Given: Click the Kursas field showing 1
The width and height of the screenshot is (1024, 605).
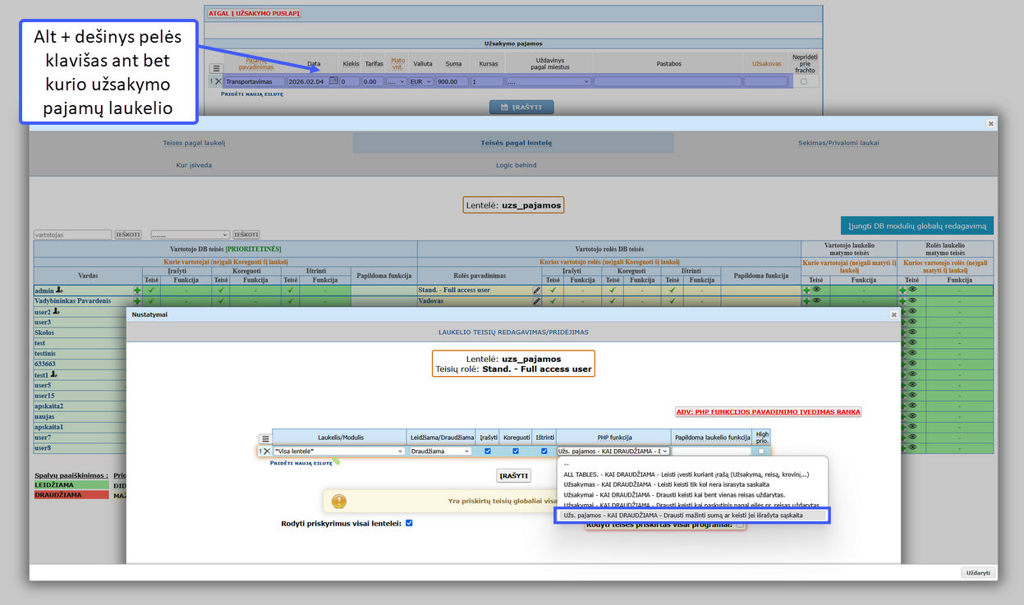Looking at the screenshot, I should coord(487,82).
